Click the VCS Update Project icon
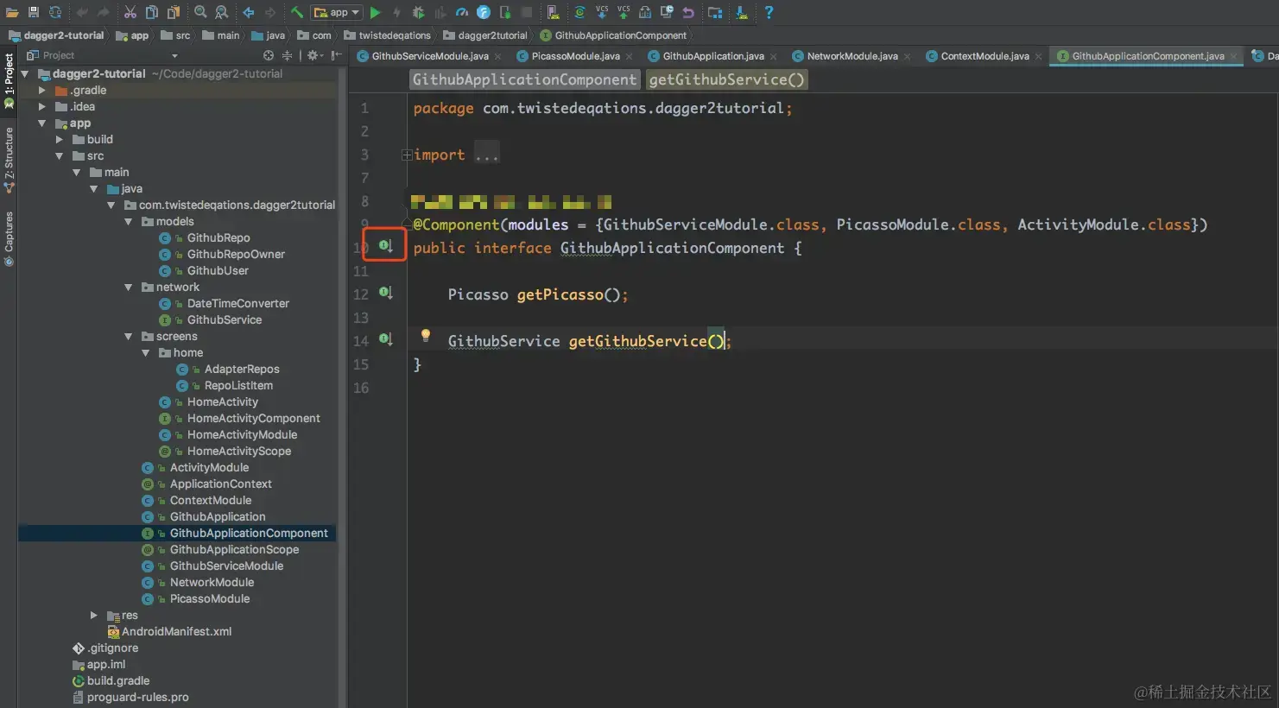1279x708 pixels. point(602,12)
